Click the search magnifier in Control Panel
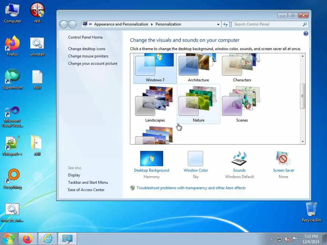Screen dimensions: 327x245 coord(305,24)
